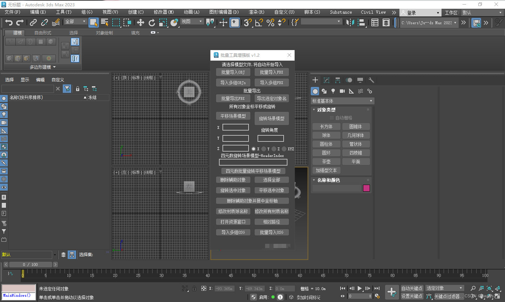Screen dimensions: 505x302
Task: Click the magenta object color swatch
Action: (x=366, y=188)
